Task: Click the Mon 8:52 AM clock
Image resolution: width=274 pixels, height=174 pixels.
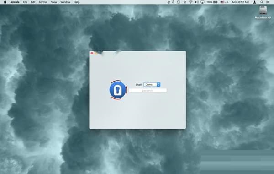Action: (240, 2)
